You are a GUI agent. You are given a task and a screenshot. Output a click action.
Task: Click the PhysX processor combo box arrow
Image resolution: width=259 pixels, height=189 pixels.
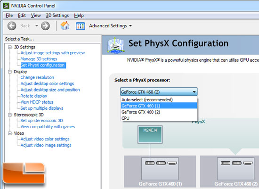[x=194, y=92]
